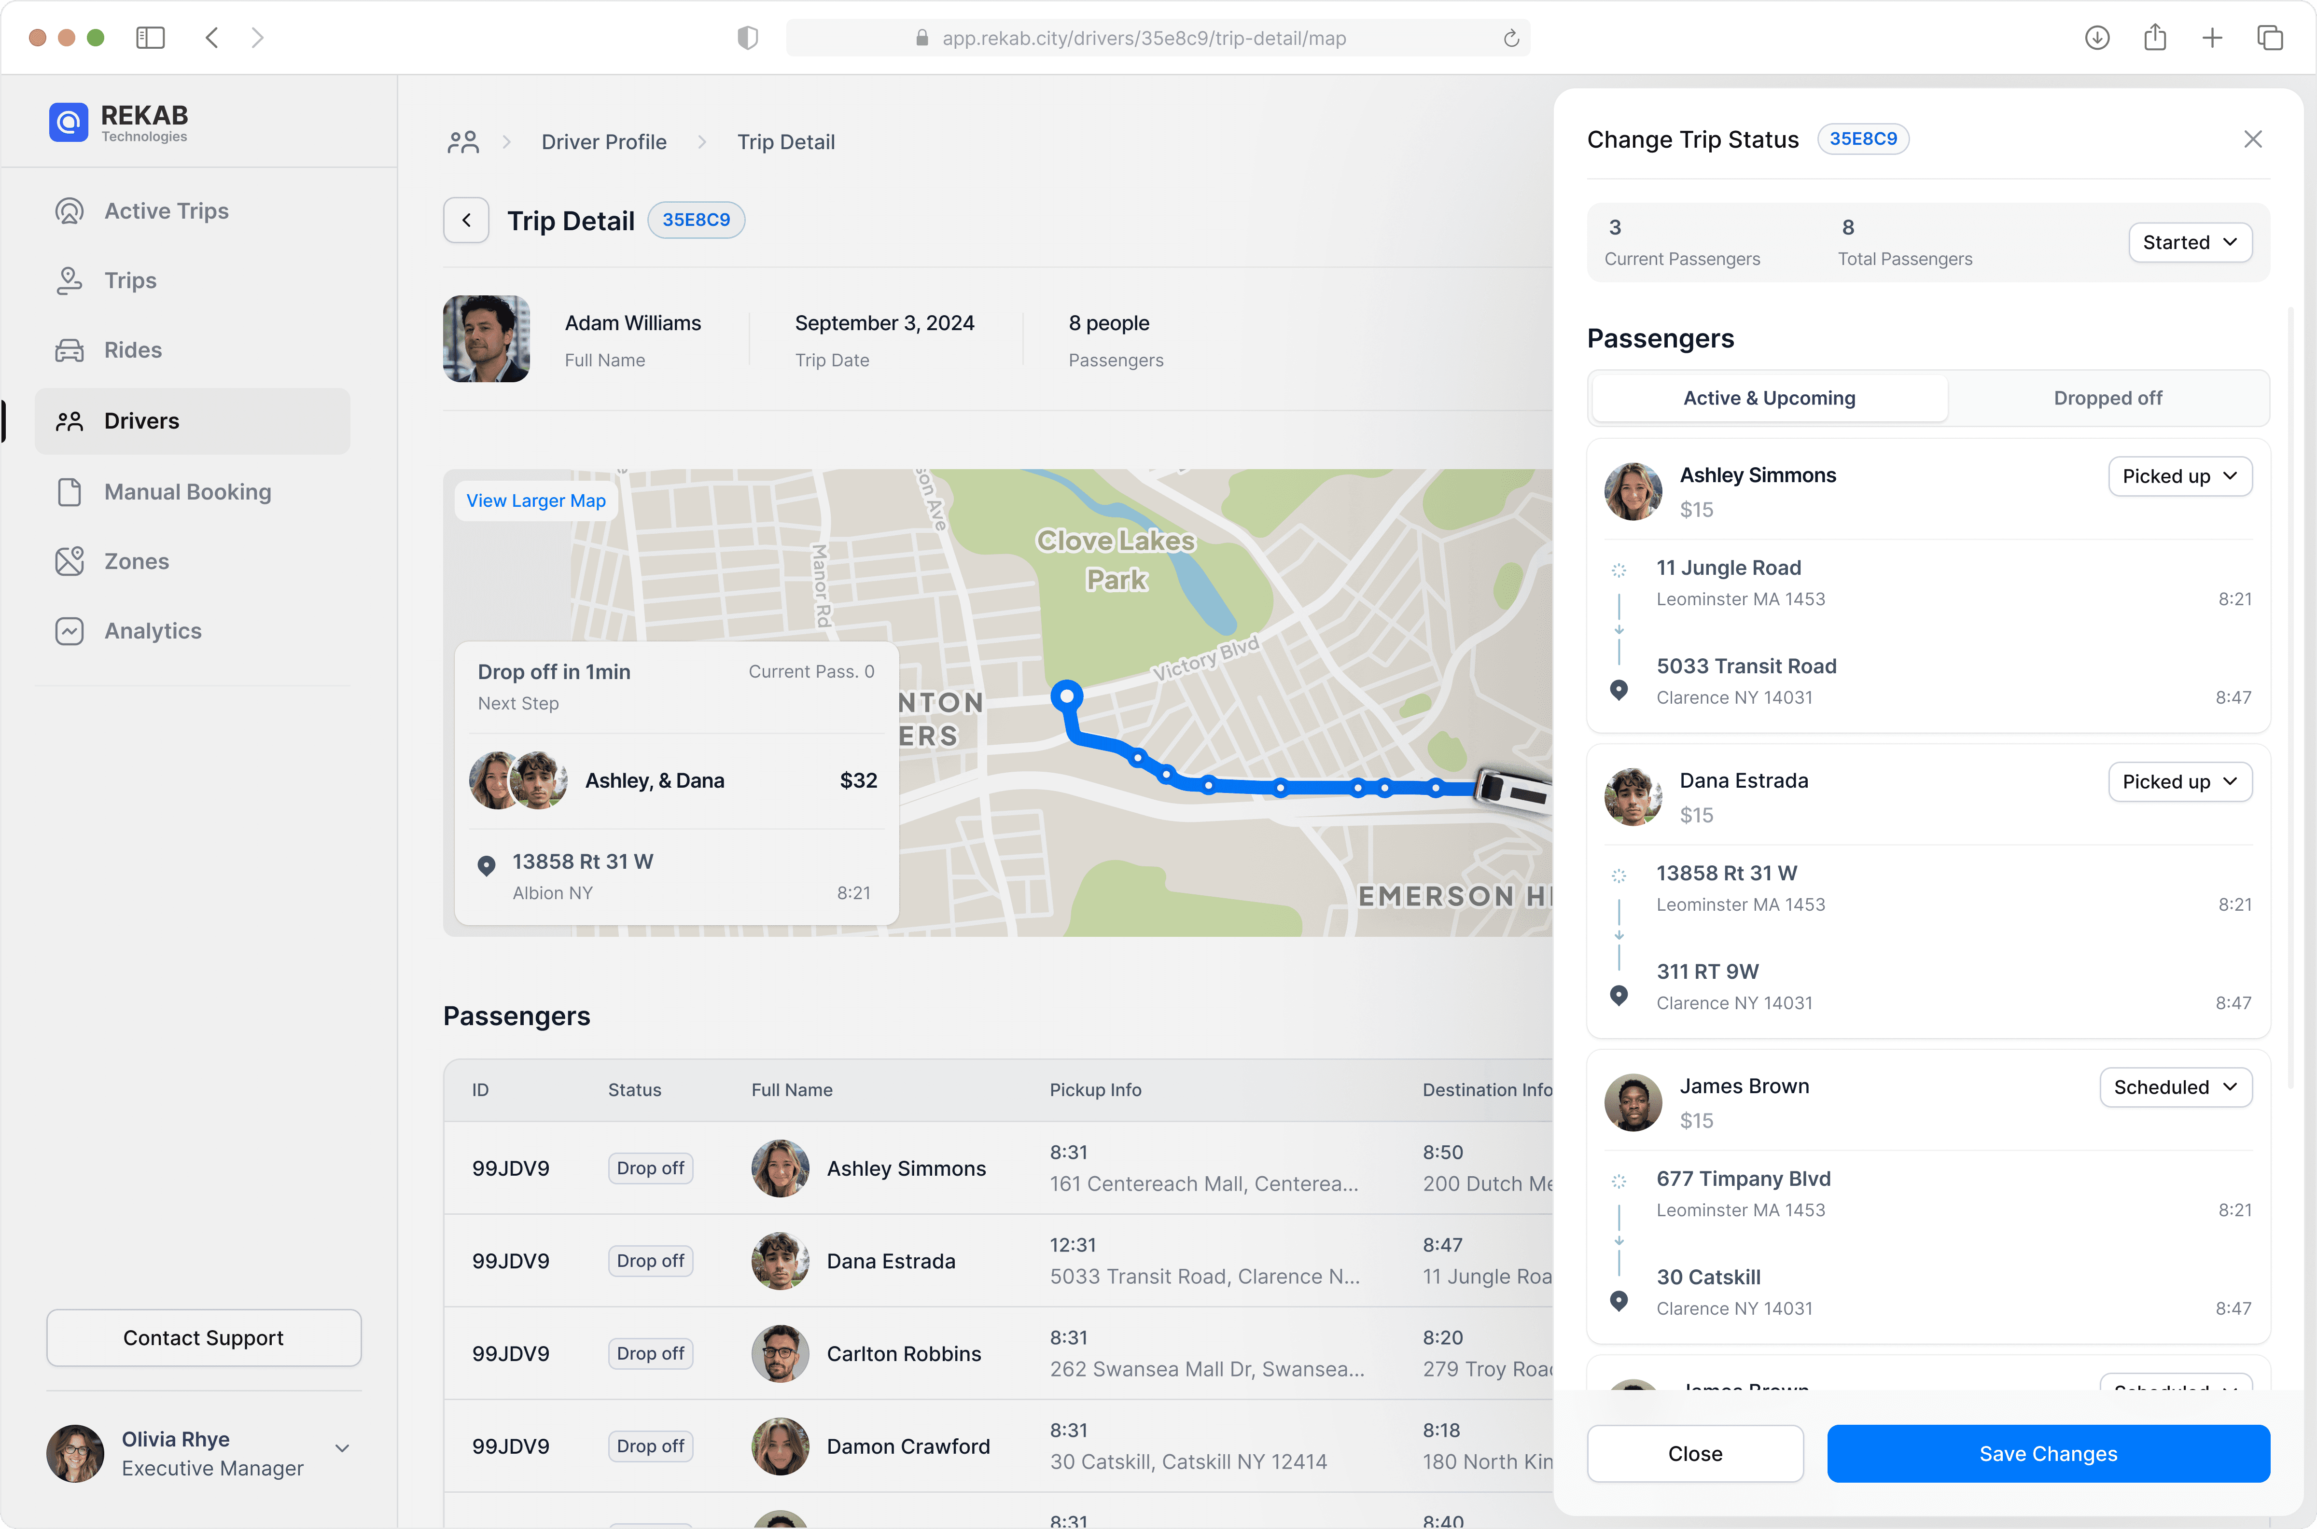This screenshot has width=2317, height=1529.
Task: Expand Olivia Rhye account menu chevron
Action: pyautogui.click(x=342, y=1448)
